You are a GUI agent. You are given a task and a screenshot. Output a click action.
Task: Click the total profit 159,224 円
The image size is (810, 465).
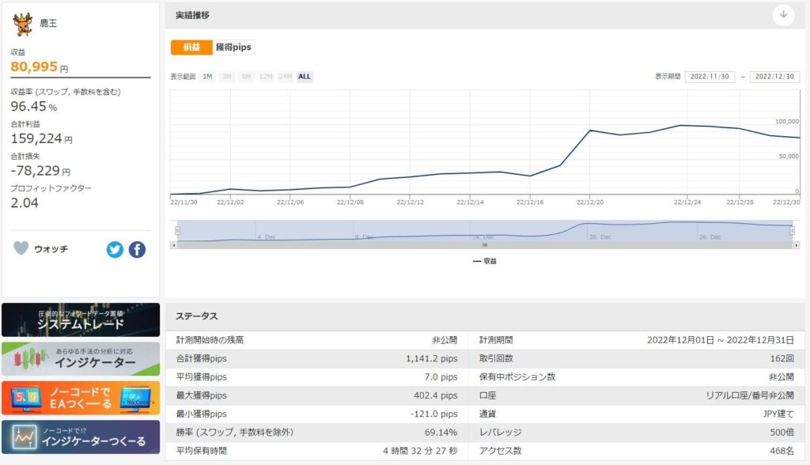tap(41, 138)
